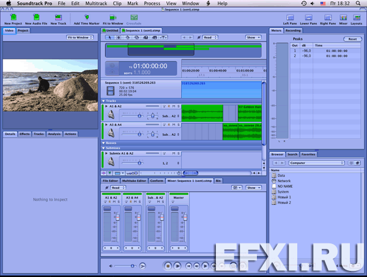
Task: Switch to the Untitled project tab
Action: coord(111,31)
